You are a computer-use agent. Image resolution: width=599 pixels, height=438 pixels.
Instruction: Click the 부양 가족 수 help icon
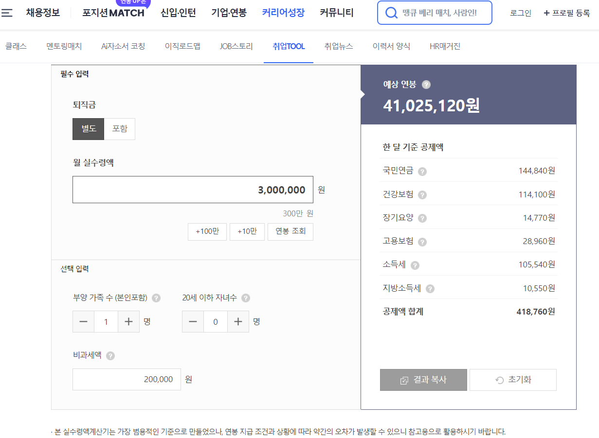(156, 298)
